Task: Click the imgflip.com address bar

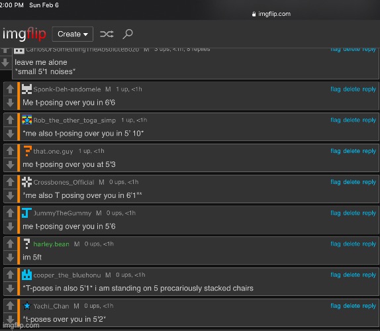Action: [271, 14]
